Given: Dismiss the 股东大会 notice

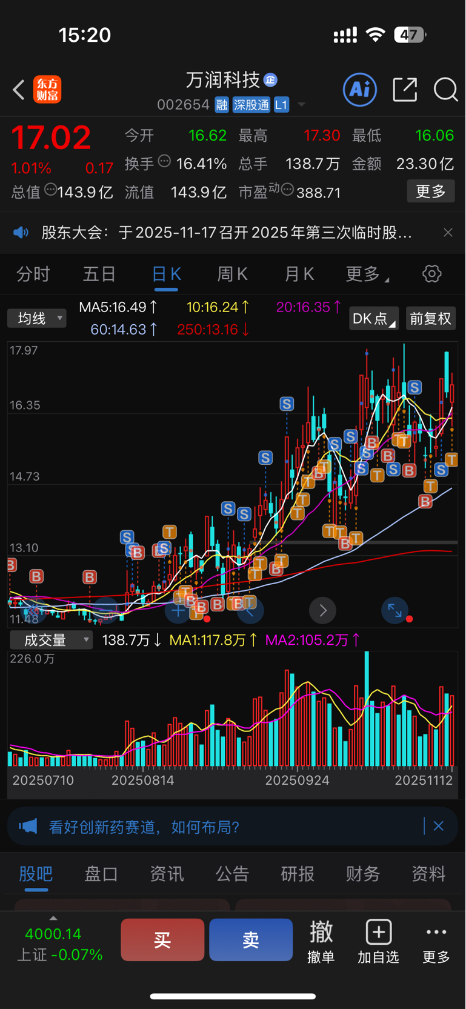Looking at the screenshot, I should (448, 233).
